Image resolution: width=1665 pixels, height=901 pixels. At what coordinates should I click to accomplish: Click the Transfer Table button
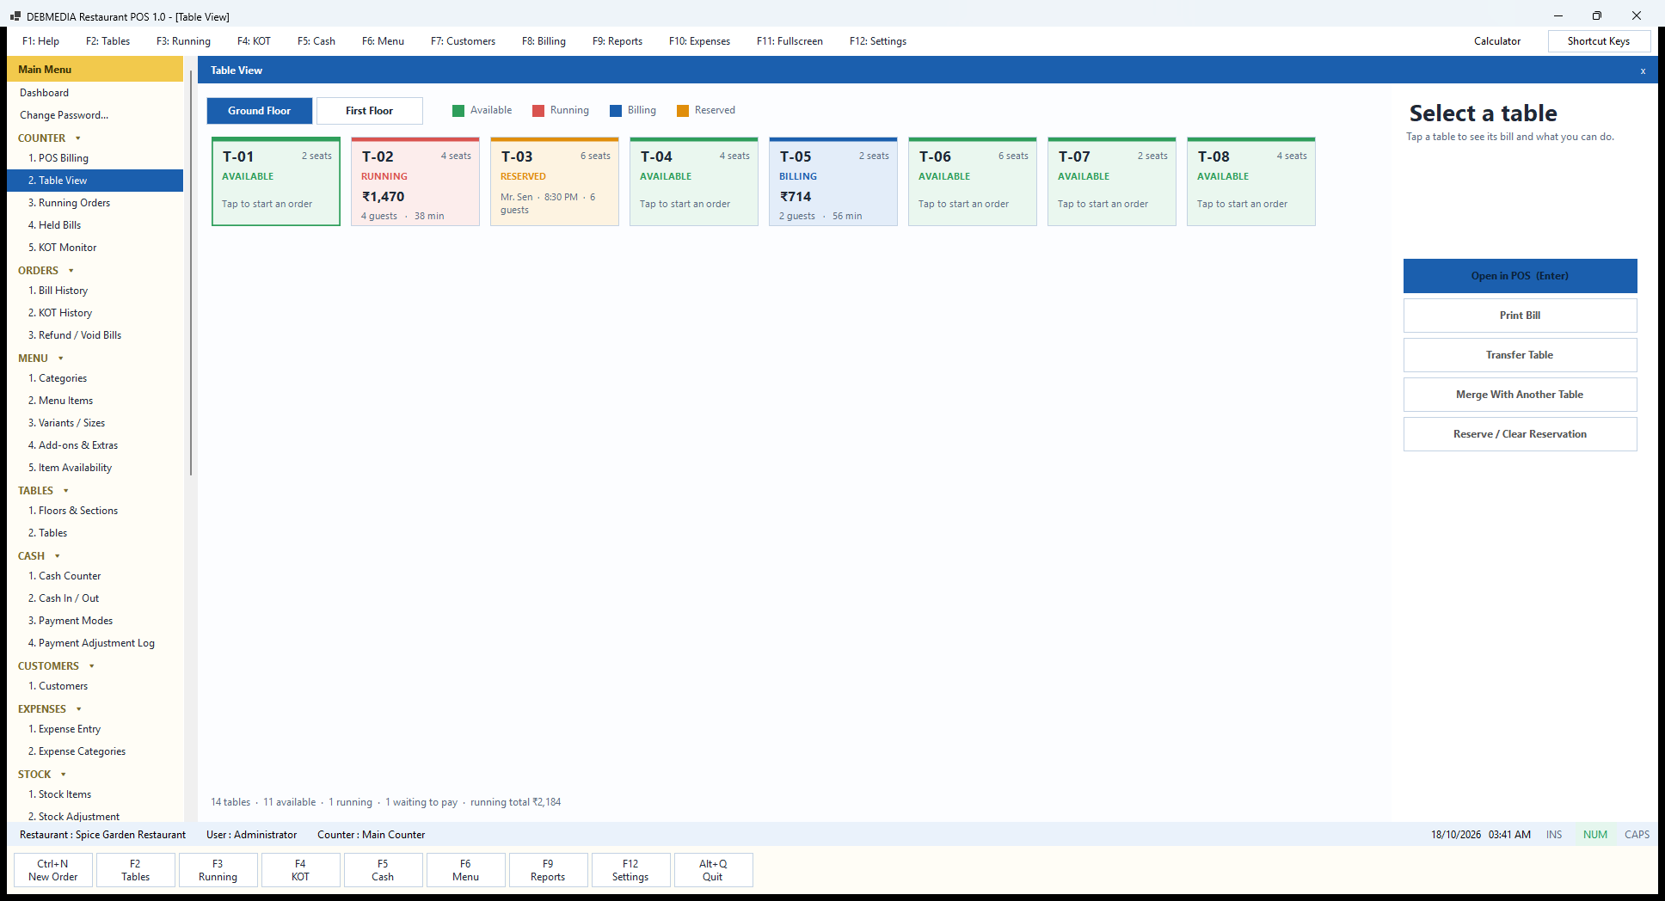click(x=1520, y=355)
